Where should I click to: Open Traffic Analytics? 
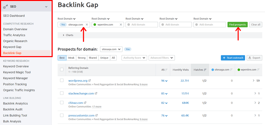[x=14, y=35]
